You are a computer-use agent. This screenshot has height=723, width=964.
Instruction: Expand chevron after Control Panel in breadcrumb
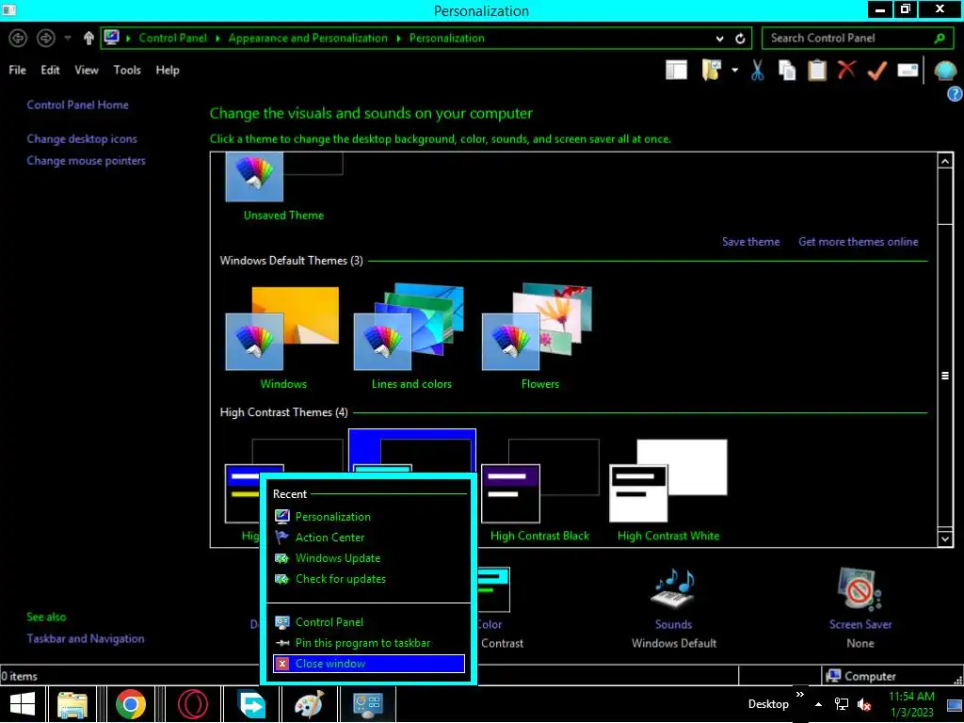pyautogui.click(x=217, y=38)
